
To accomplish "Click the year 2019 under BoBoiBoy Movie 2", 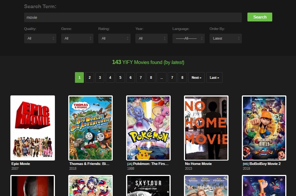I will 246,169.
